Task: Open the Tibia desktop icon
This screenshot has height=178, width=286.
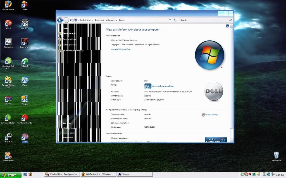Action: point(25,5)
